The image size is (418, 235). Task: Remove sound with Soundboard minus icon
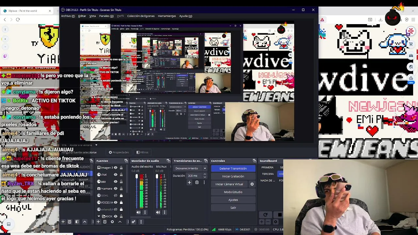click(x=268, y=222)
